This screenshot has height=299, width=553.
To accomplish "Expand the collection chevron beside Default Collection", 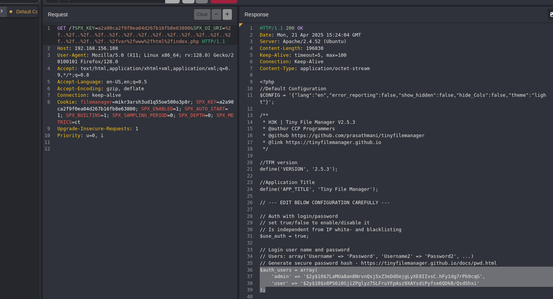I will 2,11.
